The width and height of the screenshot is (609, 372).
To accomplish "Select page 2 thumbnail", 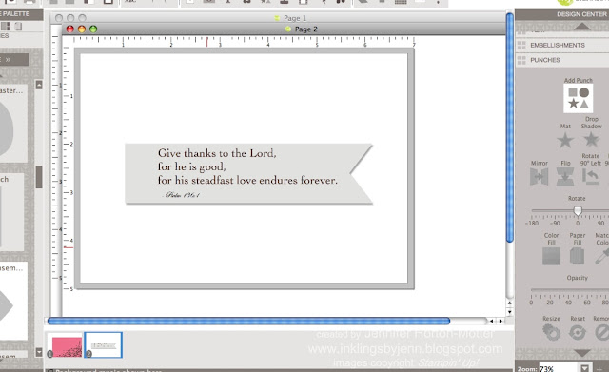I will pyautogui.click(x=104, y=344).
